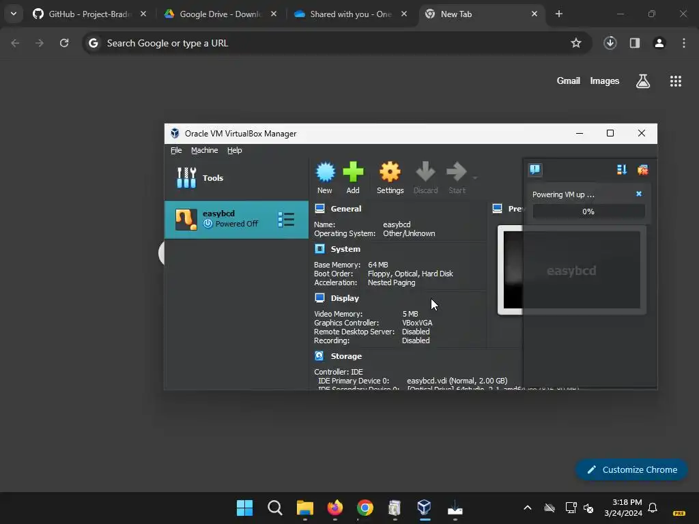Open the Help menu in VirtualBox

pyautogui.click(x=235, y=150)
